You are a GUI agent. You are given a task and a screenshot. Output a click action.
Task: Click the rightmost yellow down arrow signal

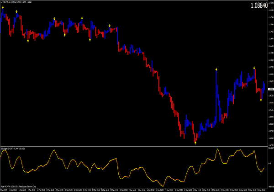click(254, 68)
